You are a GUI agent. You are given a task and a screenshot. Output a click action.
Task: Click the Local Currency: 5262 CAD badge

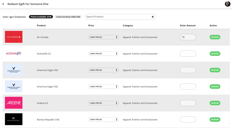(68, 17)
